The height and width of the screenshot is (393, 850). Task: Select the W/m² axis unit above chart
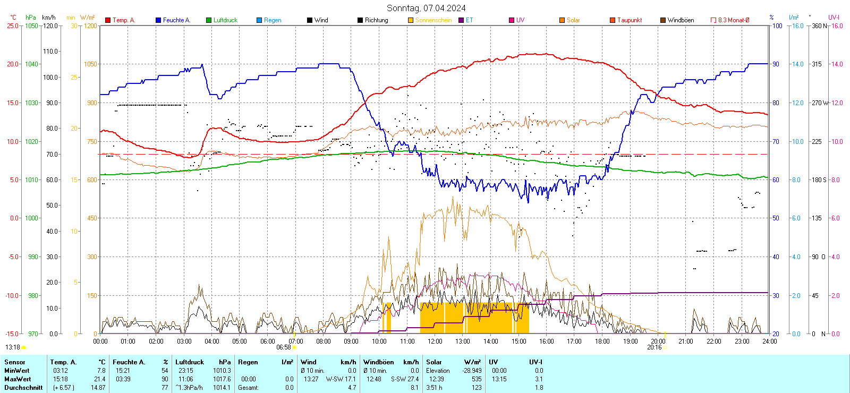pos(88,18)
